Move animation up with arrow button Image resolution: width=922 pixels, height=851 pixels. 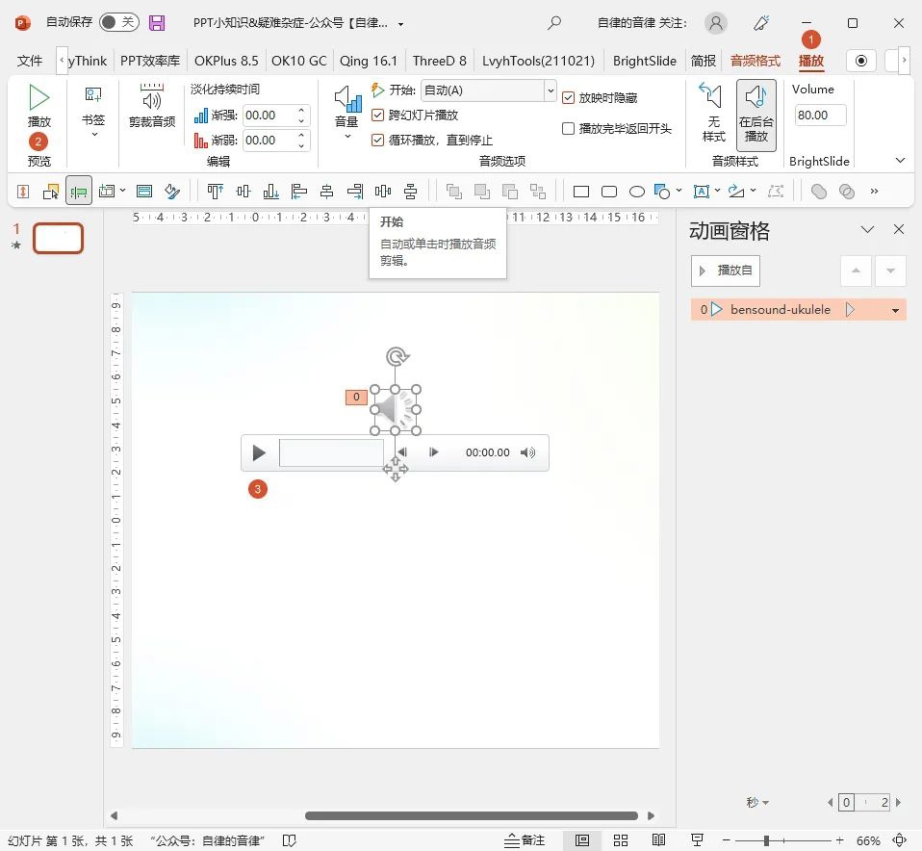856,271
